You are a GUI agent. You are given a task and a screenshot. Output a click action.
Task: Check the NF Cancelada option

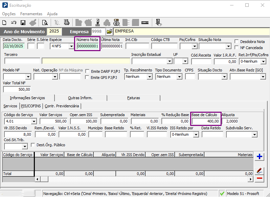point(237,48)
